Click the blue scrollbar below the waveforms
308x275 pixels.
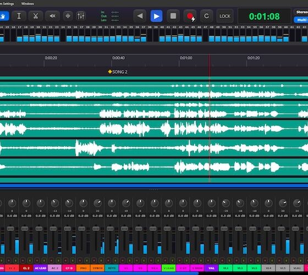pyautogui.click(x=154, y=186)
